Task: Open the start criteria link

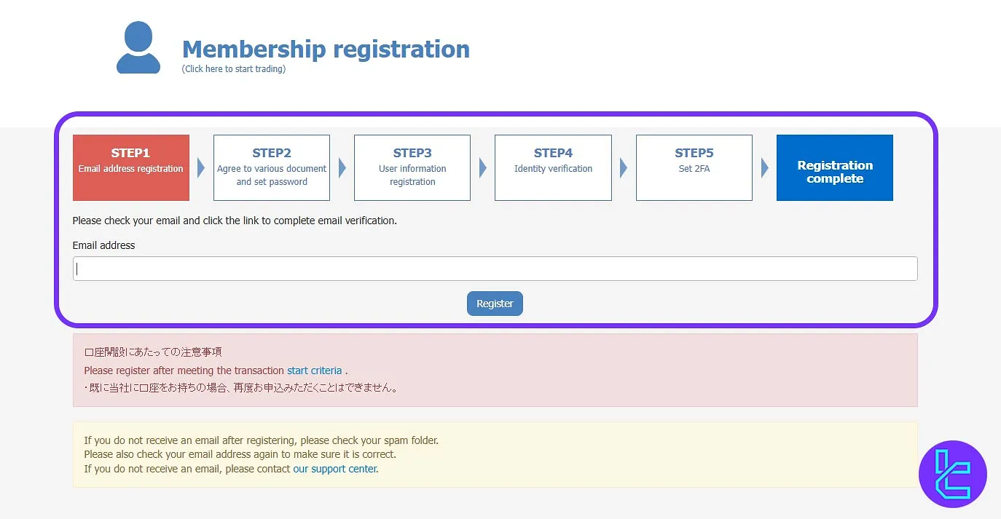Action: tap(314, 371)
